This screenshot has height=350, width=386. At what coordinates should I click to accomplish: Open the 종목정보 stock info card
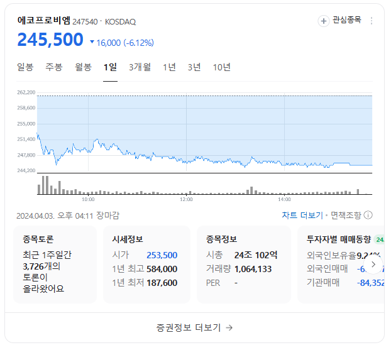coord(244,265)
